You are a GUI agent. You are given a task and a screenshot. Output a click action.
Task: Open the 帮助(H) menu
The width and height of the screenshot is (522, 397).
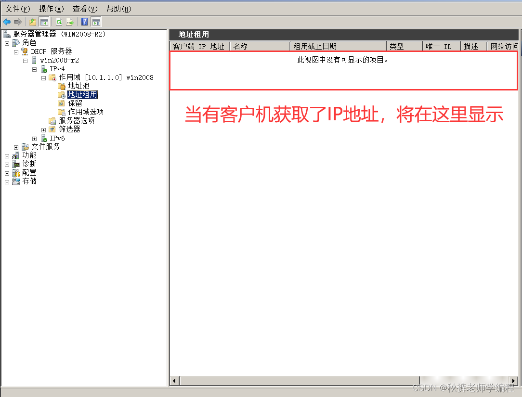(119, 9)
